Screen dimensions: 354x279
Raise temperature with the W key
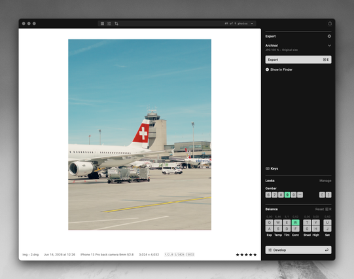click(278, 223)
